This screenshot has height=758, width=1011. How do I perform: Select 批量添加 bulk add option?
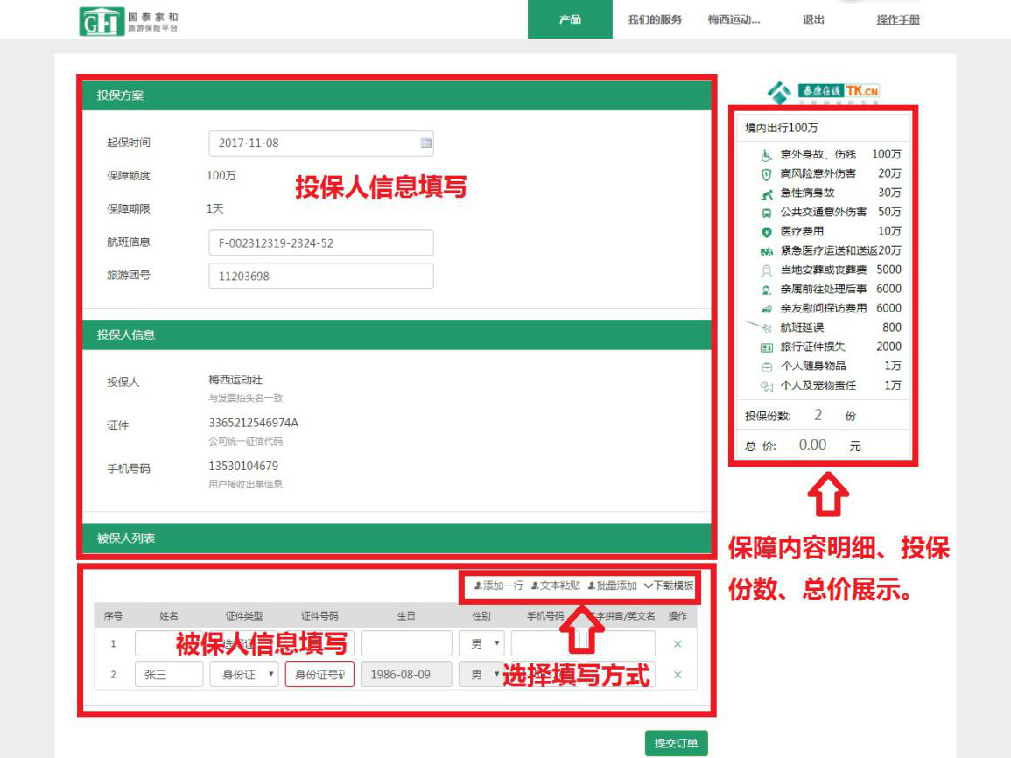tap(613, 586)
